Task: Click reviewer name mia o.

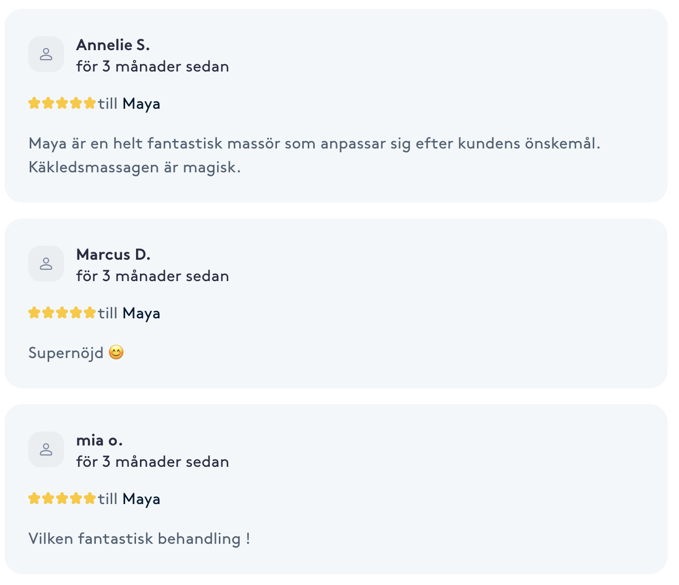Action: click(99, 440)
